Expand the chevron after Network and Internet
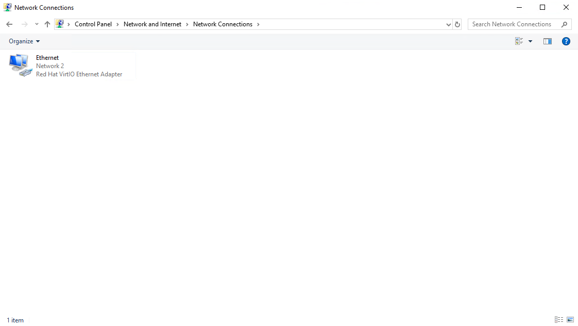The image size is (578, 326). click(188, 24)
